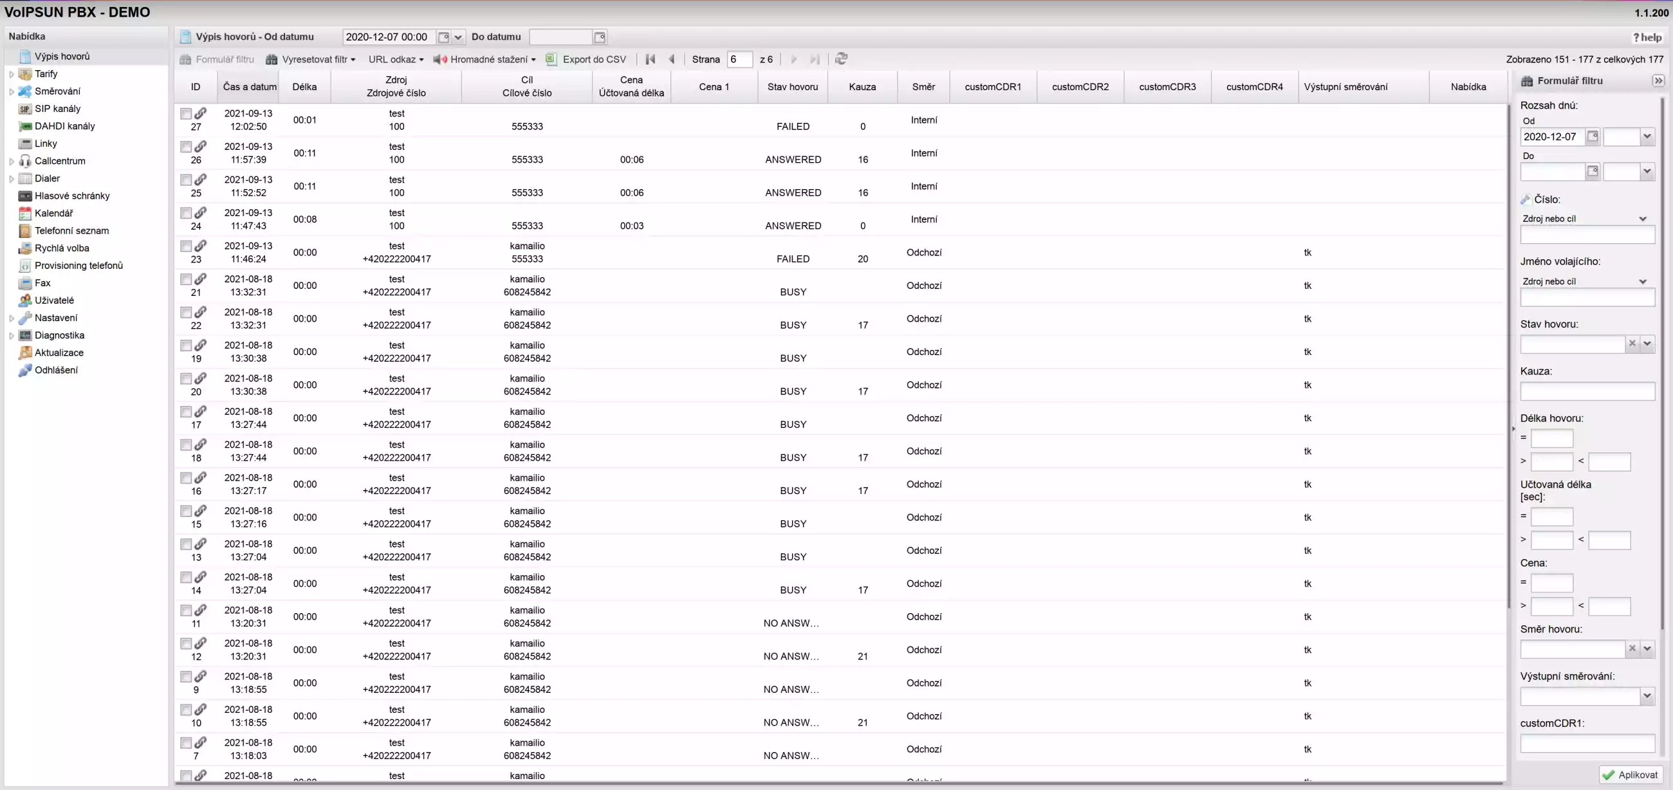This screenshot has height=790, width=1673.
Task: Open calendar for filter Od date
Action: [1593, 136]
